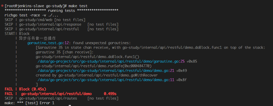Click the terminal cursor at the bottom
Viewport: 273px width, 106px height.
click(70, 105)
